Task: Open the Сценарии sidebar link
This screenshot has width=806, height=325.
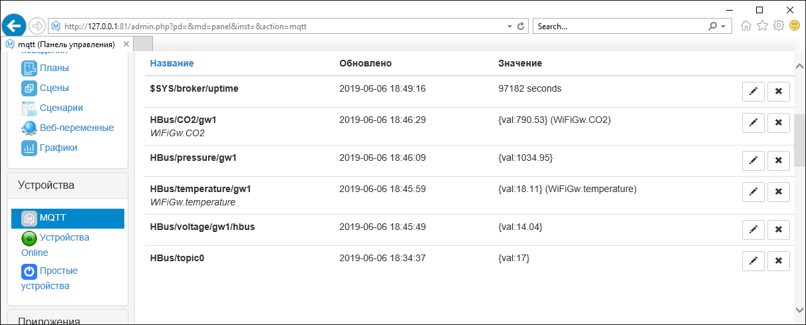Action: (x=61, y=108)
